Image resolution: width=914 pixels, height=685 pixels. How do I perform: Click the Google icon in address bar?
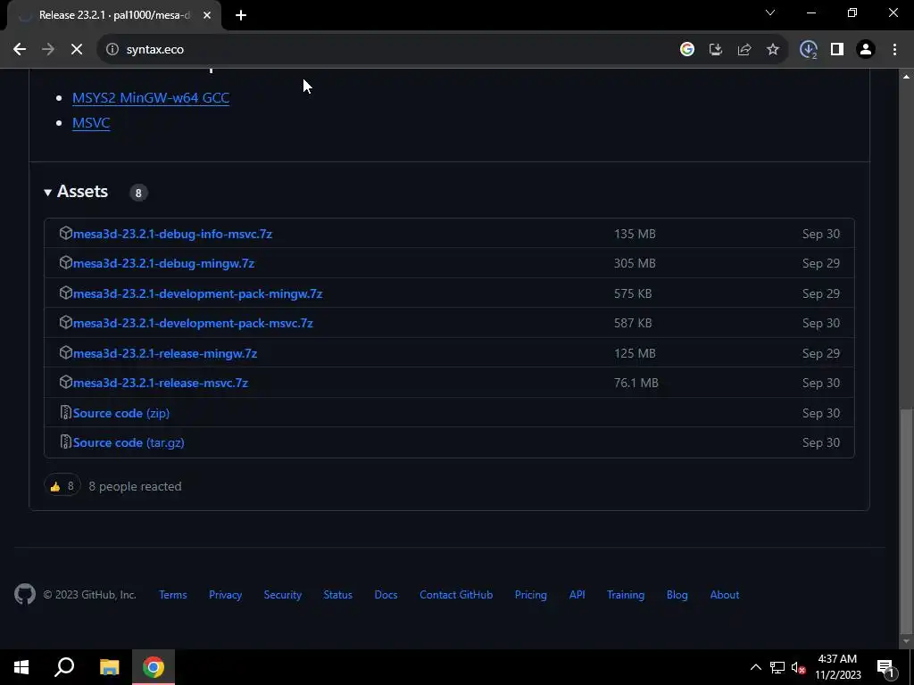pyautogui.click(x=687, y=50)
